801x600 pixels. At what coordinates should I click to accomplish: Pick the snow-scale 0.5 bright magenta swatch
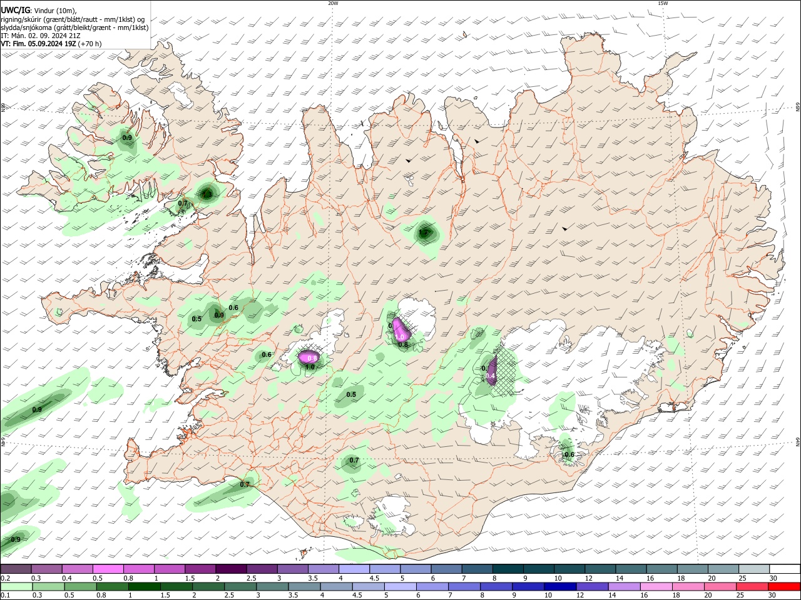tap(108, 569)
